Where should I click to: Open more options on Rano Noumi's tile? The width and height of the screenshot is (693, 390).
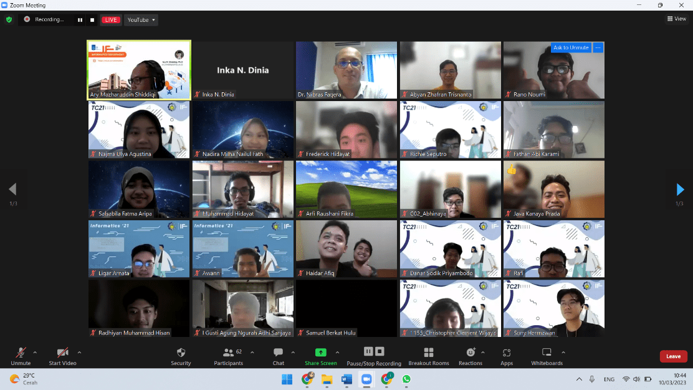pos(598,47)
